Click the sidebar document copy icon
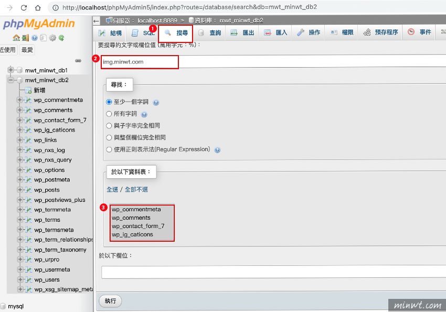Image resolution: width=446 pixels, height=312 pixels. (x=43, y=38)
